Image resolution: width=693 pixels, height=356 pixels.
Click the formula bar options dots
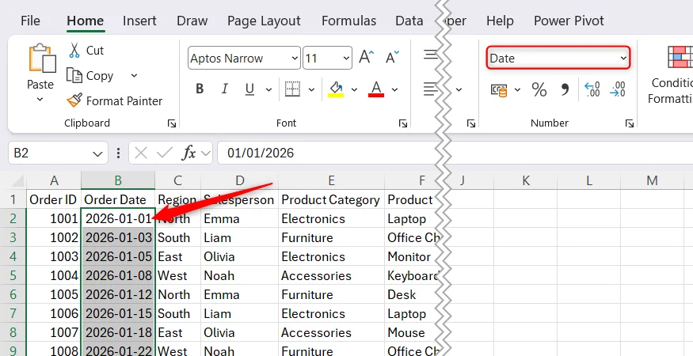click(x=118, y=153)
